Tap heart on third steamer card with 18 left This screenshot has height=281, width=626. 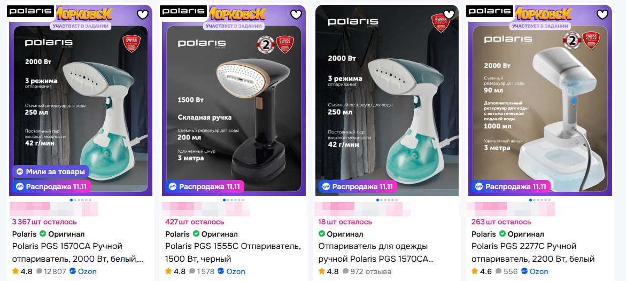tap(449, 15)
